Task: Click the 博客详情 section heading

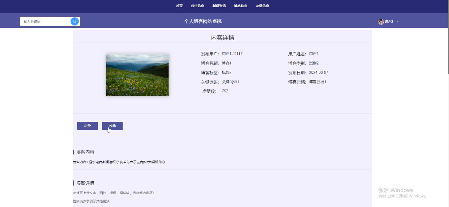Action: point(85,183)
